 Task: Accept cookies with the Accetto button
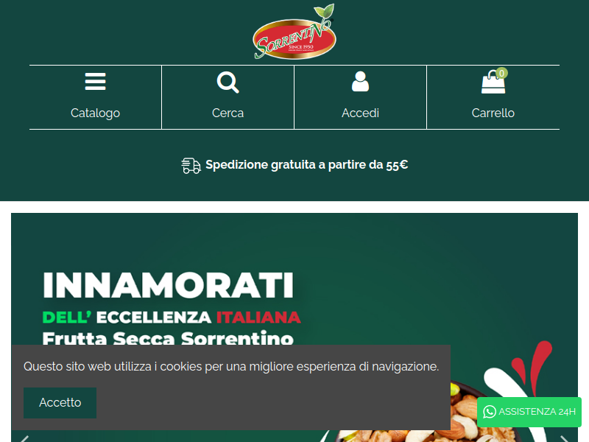[60, 402]
